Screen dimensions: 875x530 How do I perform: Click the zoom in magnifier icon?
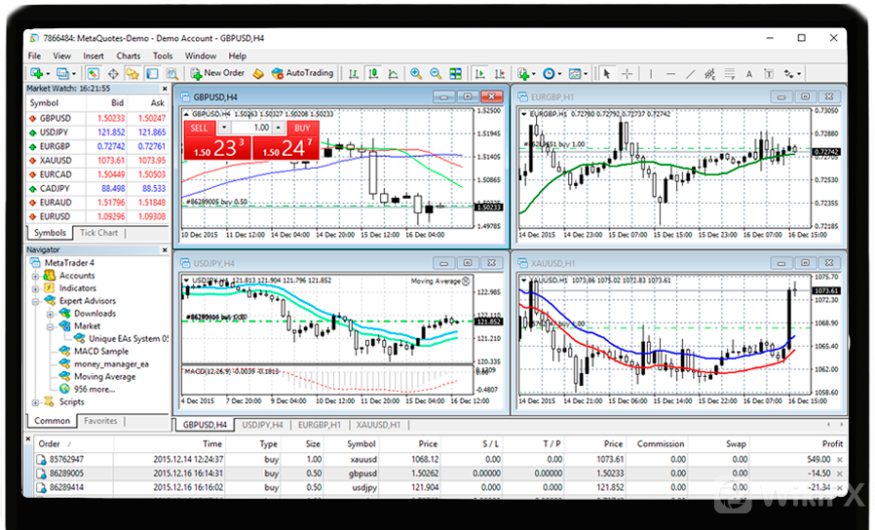[416, 73]
